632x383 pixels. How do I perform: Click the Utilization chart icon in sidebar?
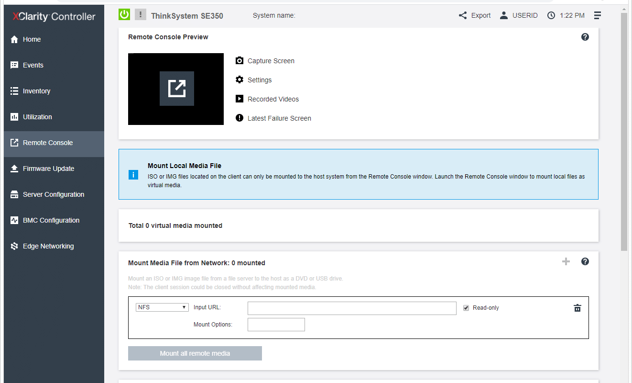[14, 117]
